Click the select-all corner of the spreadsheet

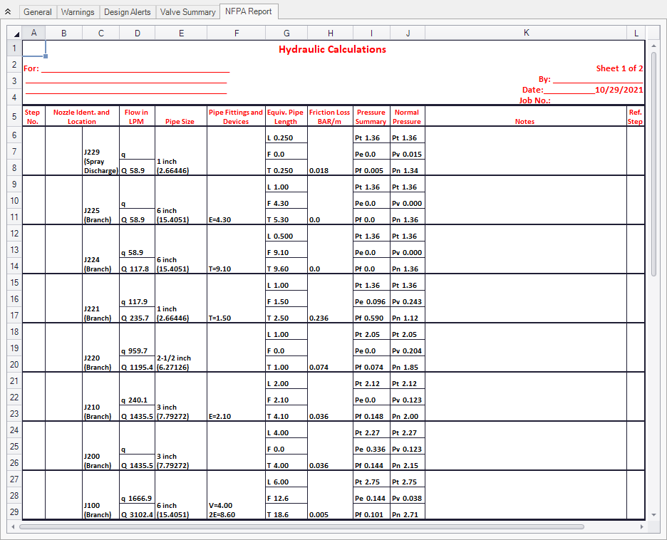tap(14, 33)
